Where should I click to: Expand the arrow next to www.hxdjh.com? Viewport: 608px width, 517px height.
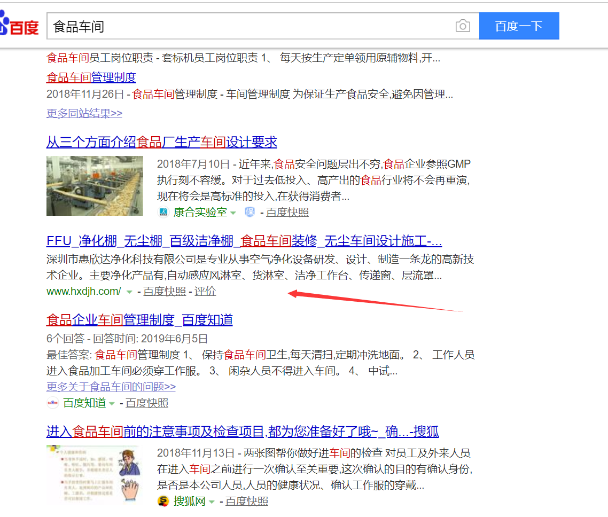click(x=129, y=292)
